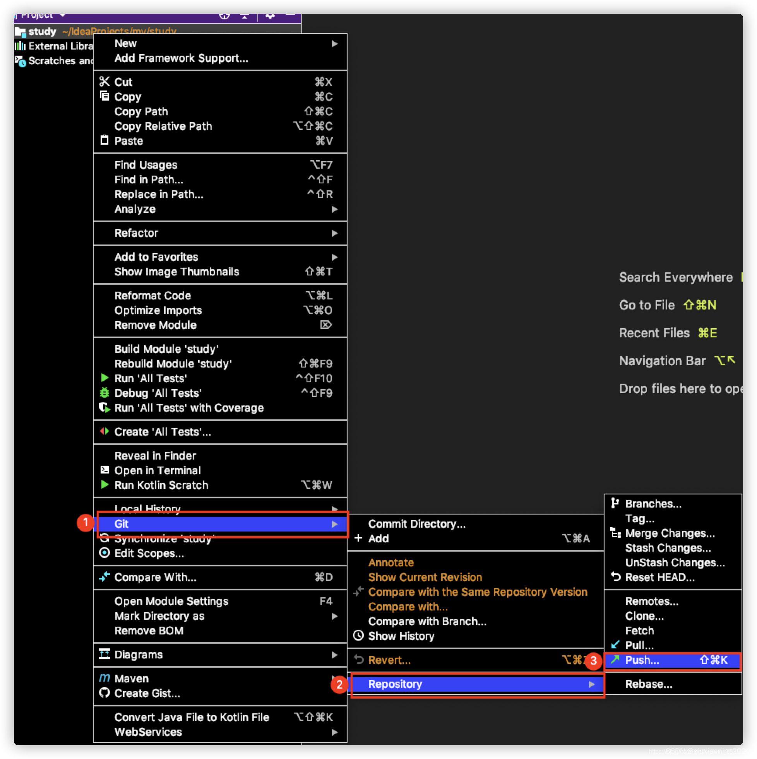757x759 pixels.
Task: Click the Copy icon in context menu
Action: coord(104,96)
